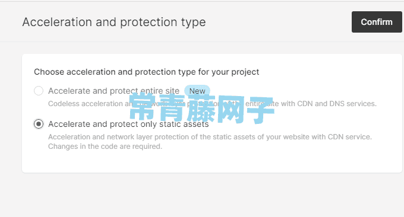Select the 'Accelerate and protect only static assets' radio
Viewport: 404px width, 217px height.
(39, 124)
